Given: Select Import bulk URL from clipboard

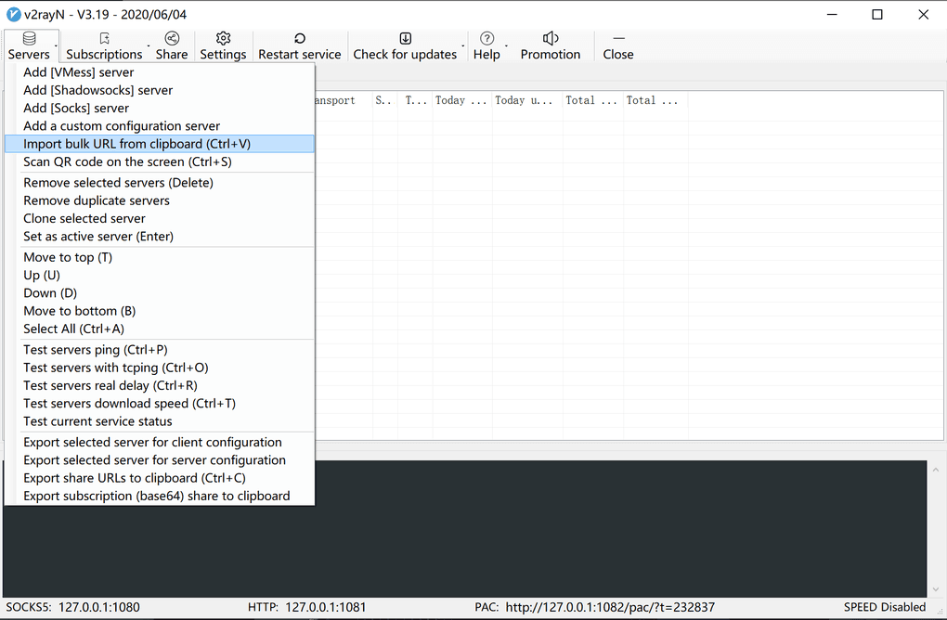Looking at the screenshot, I should pyautogui.click(x=160, y=144).
